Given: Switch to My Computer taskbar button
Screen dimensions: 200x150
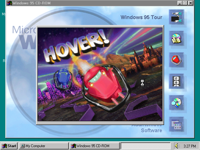Looking at the screenshot, I should coord(43,146).
